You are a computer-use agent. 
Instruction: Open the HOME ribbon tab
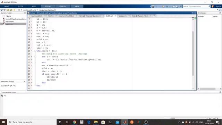click(7, 6)
